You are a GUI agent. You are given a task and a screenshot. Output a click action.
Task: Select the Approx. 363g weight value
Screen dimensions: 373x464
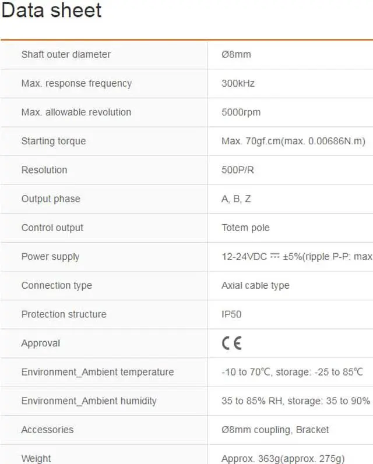pos(283,458)
